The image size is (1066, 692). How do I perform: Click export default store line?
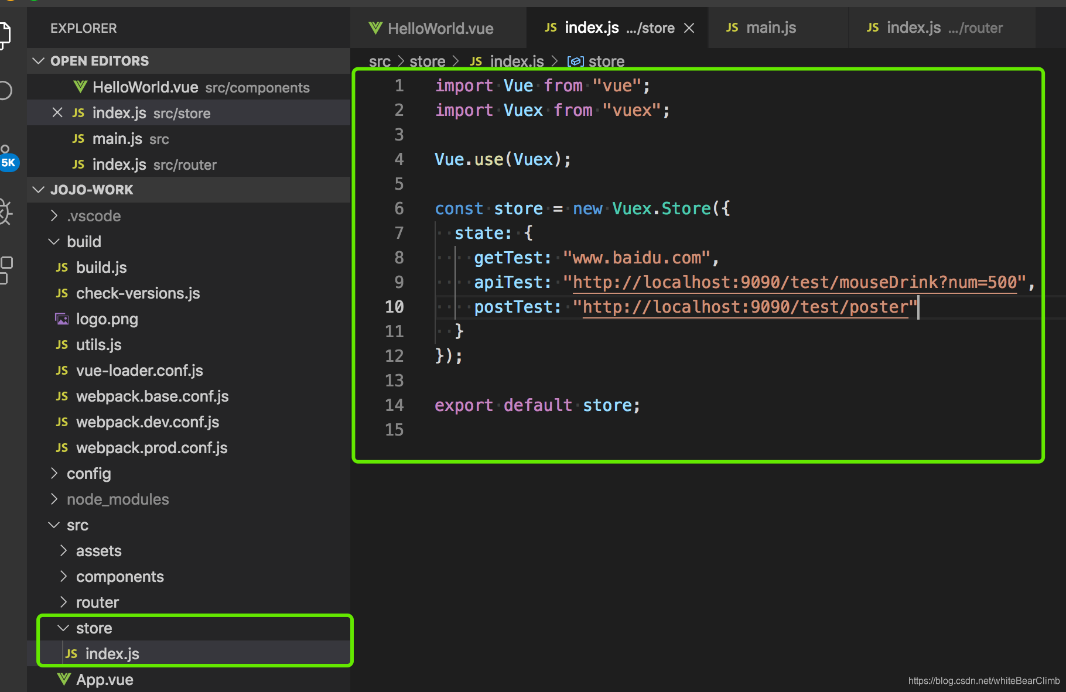coord(537,405)
